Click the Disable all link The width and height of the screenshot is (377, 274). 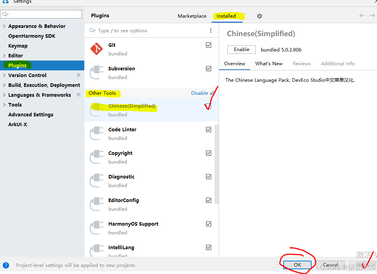203,93
